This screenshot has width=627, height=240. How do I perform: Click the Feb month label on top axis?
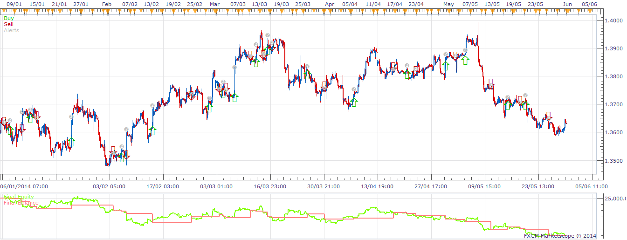(107, 4)
